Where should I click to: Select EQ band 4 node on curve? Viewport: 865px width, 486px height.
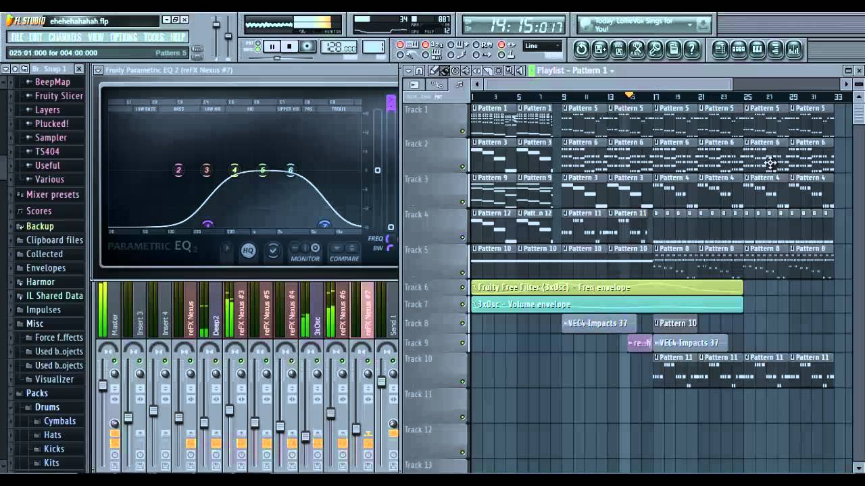coord(234,170)
